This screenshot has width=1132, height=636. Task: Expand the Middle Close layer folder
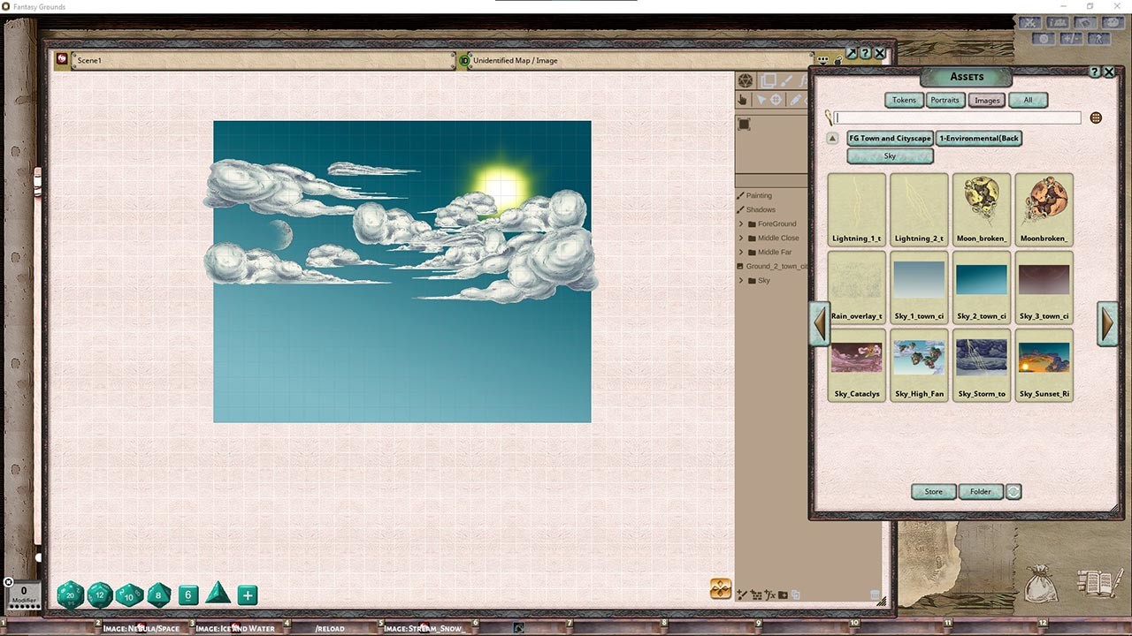coord(741,238)
